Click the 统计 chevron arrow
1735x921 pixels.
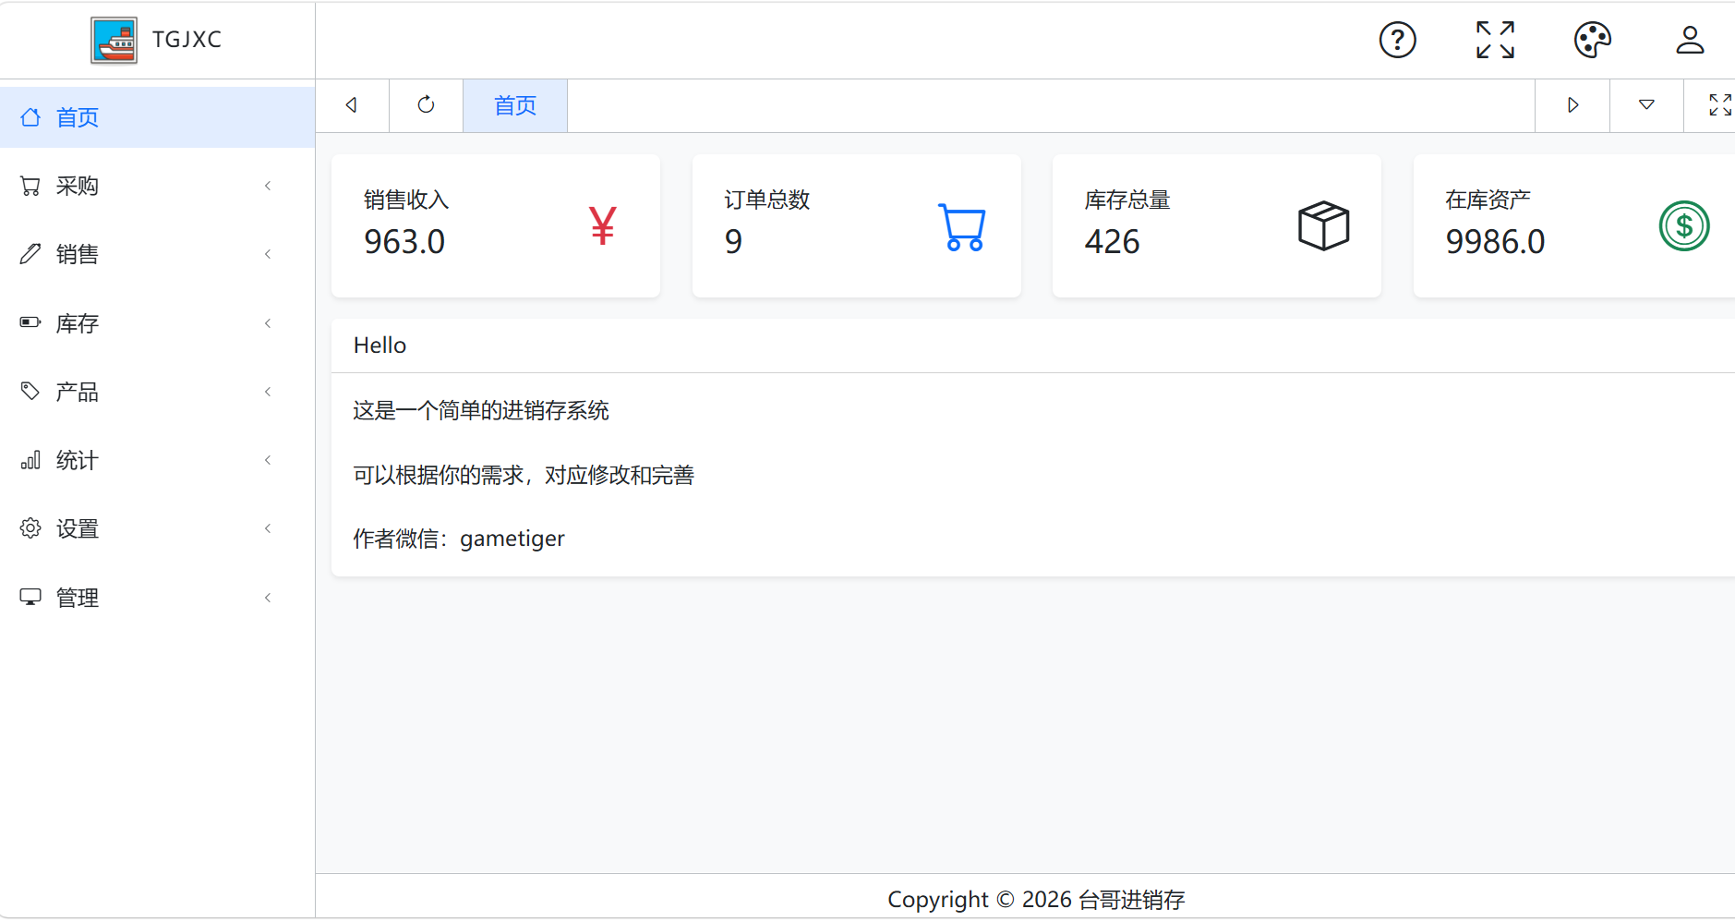pos(268,460)
